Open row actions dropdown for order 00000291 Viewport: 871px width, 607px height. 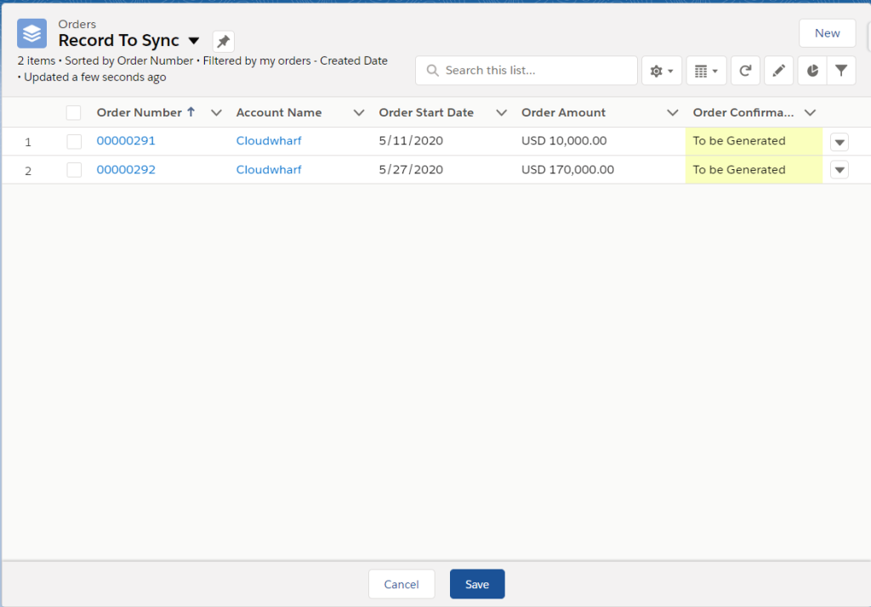[840, 142]
